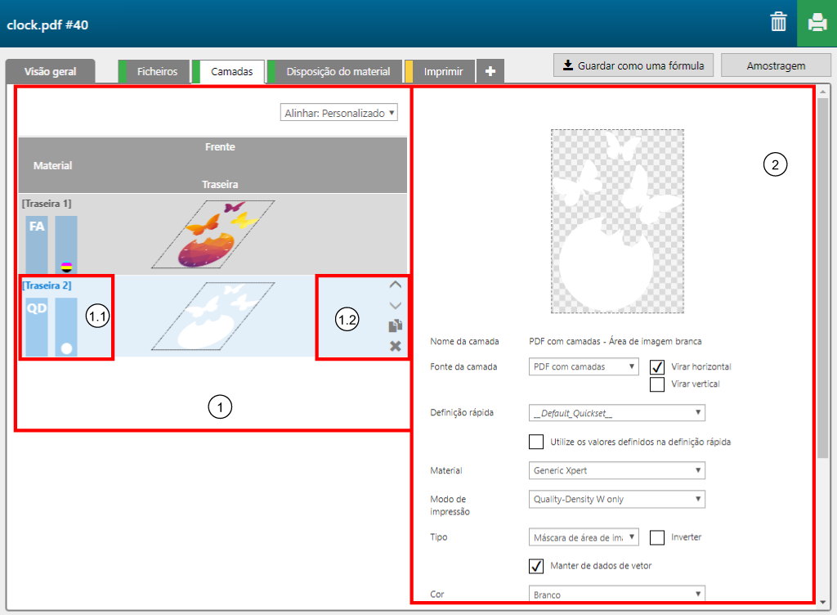Toggle Virar horizontal checkbox
The image size is (837, 615).
pyautogui.click(x=657, y=366)
